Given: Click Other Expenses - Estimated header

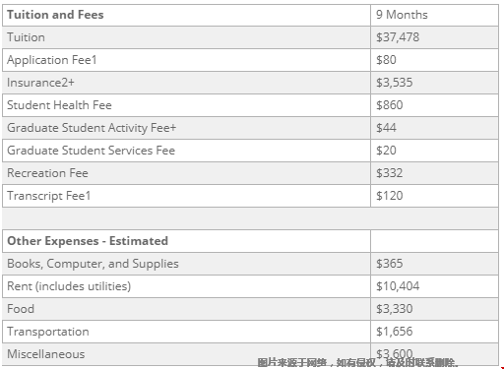Looking at the screenshot, I should click(x=88, y=241).
